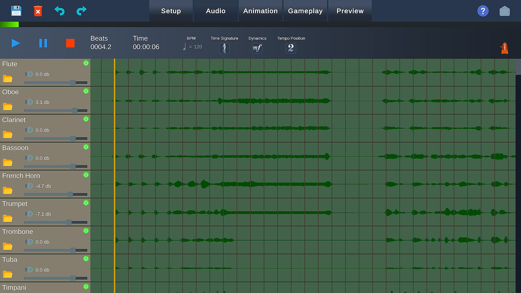The width and height of the screenshot is (521, 293).
Task: Switch to the Animation tab
Action: coord(260,11)
